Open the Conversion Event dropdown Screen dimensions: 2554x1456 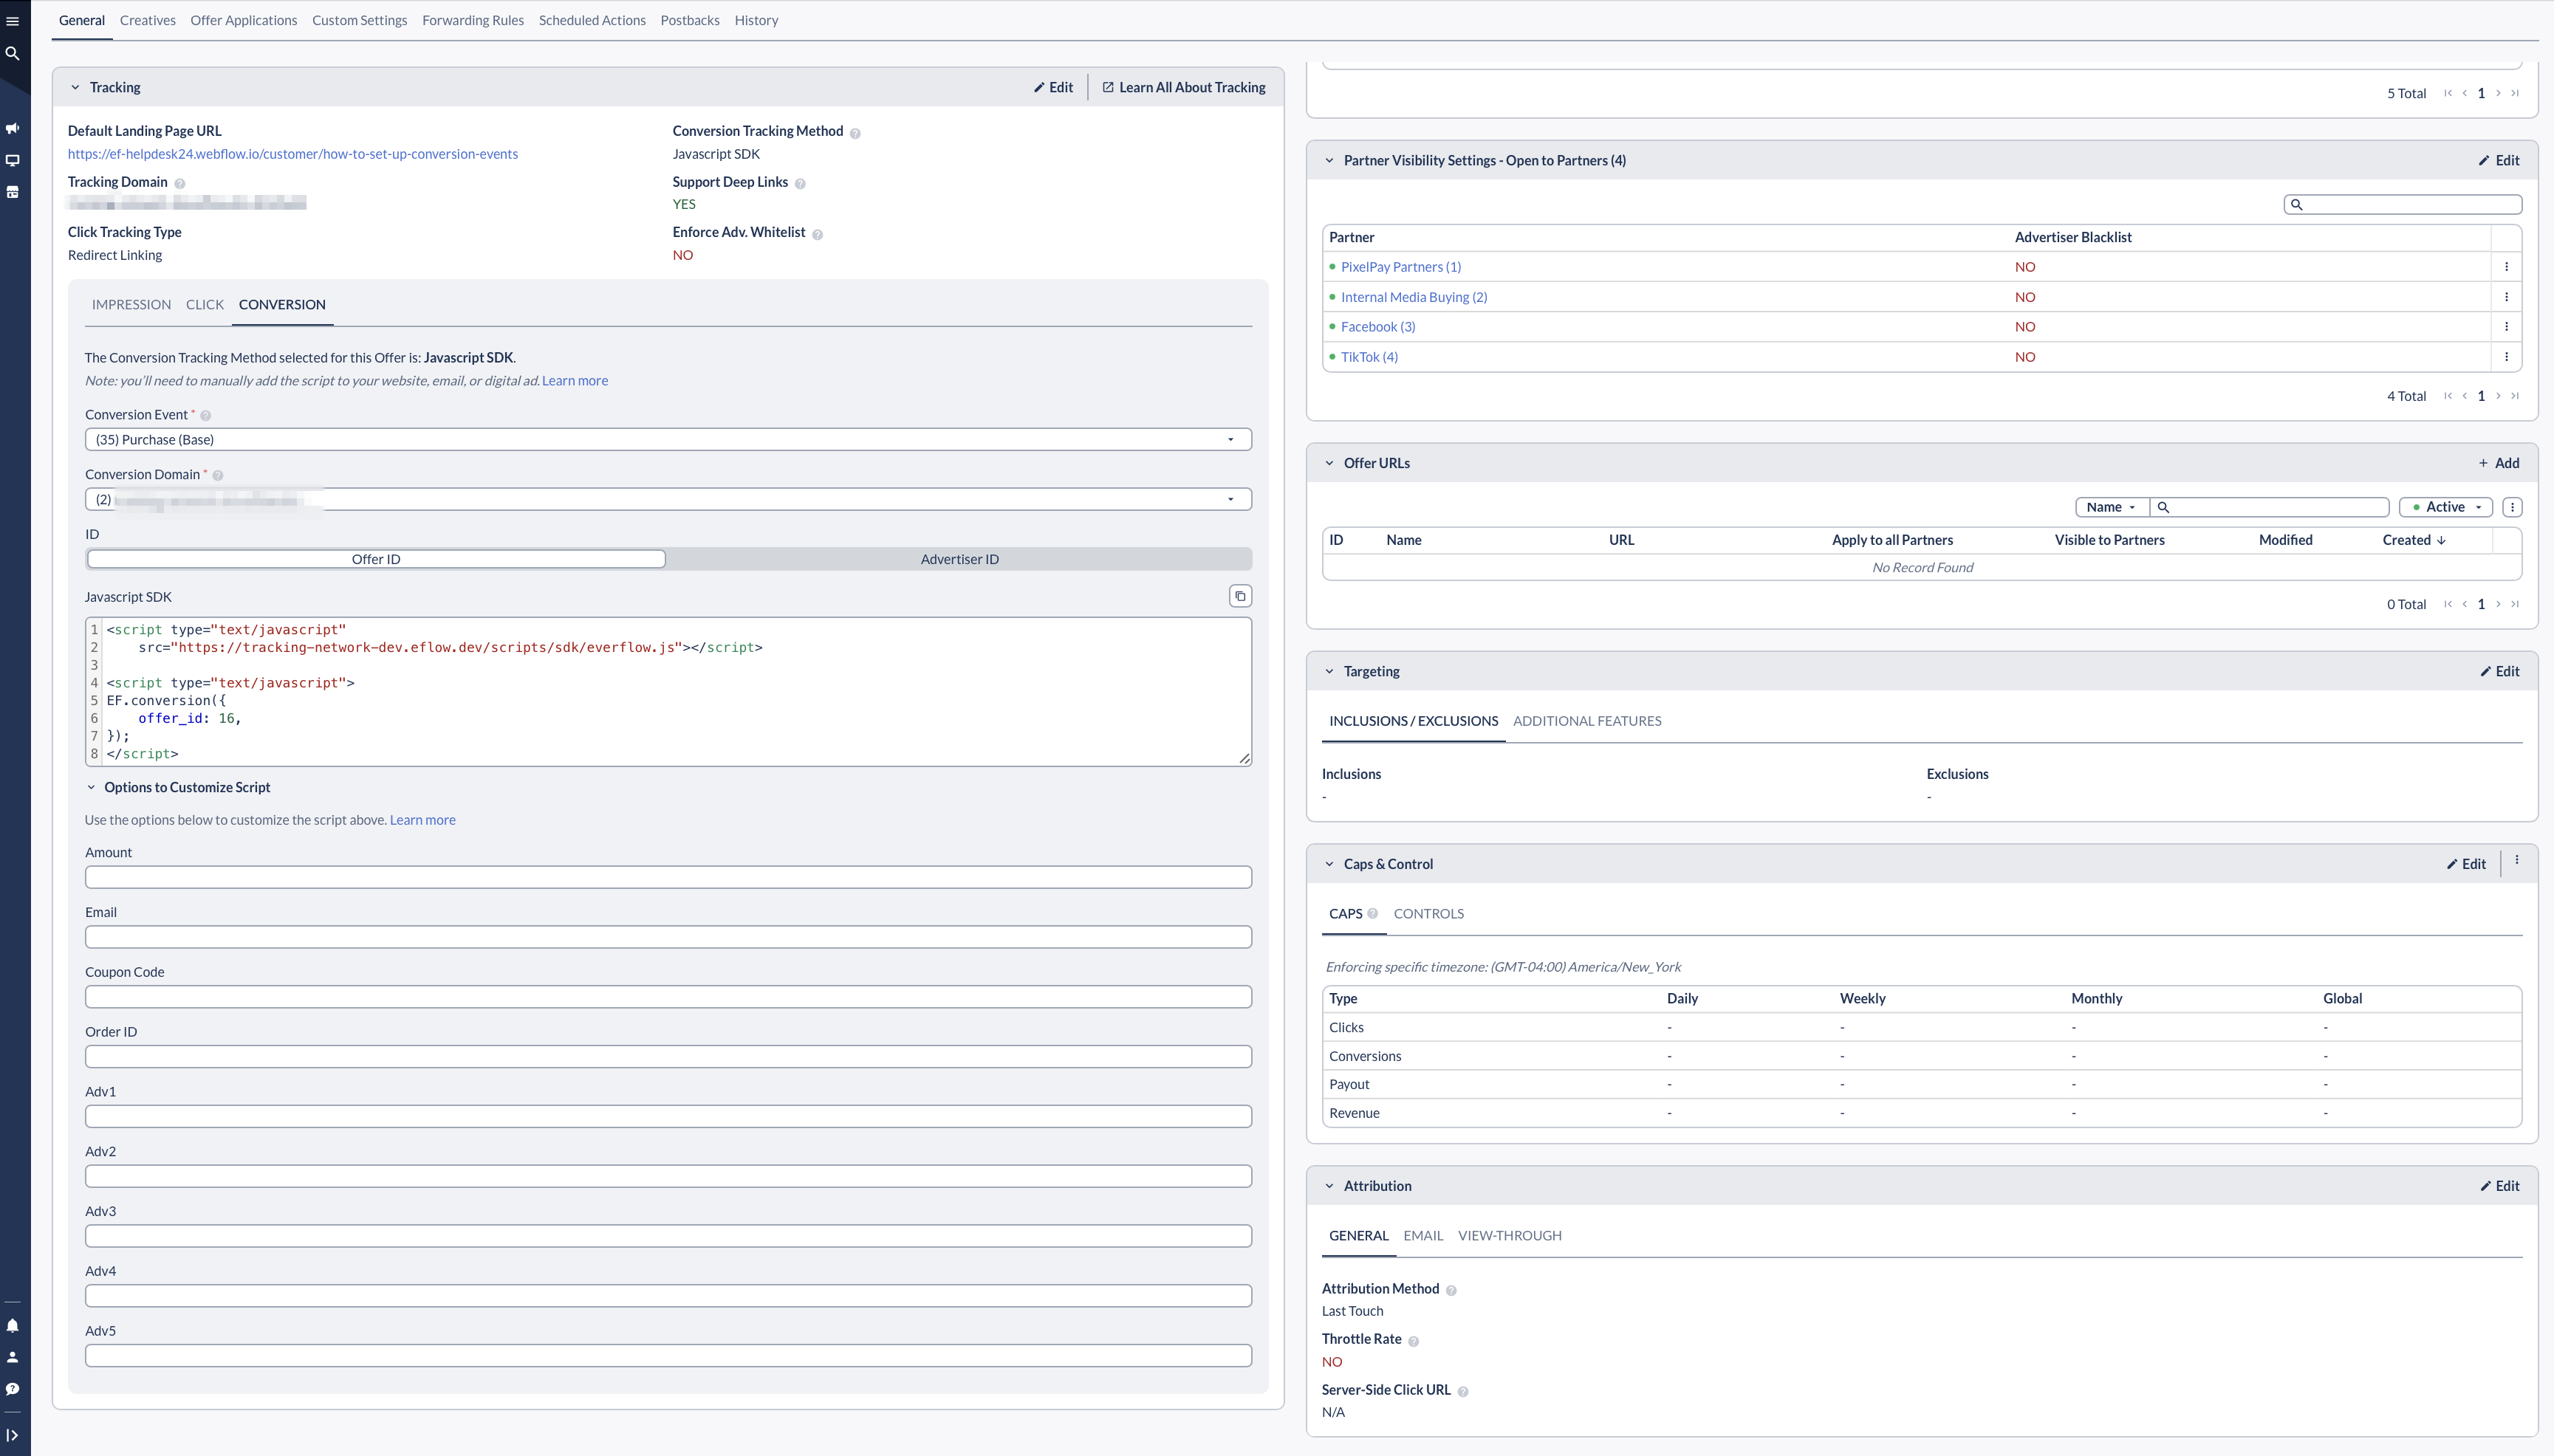[668, 440]
